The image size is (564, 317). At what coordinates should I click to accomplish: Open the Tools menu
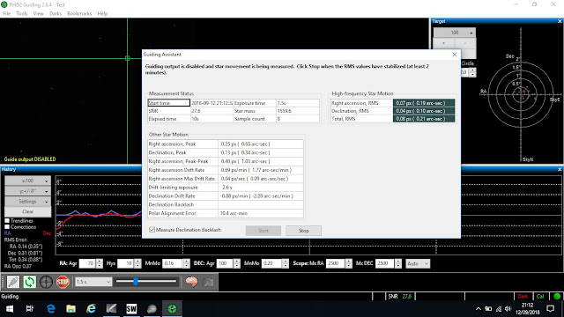[x=21, y=13]
